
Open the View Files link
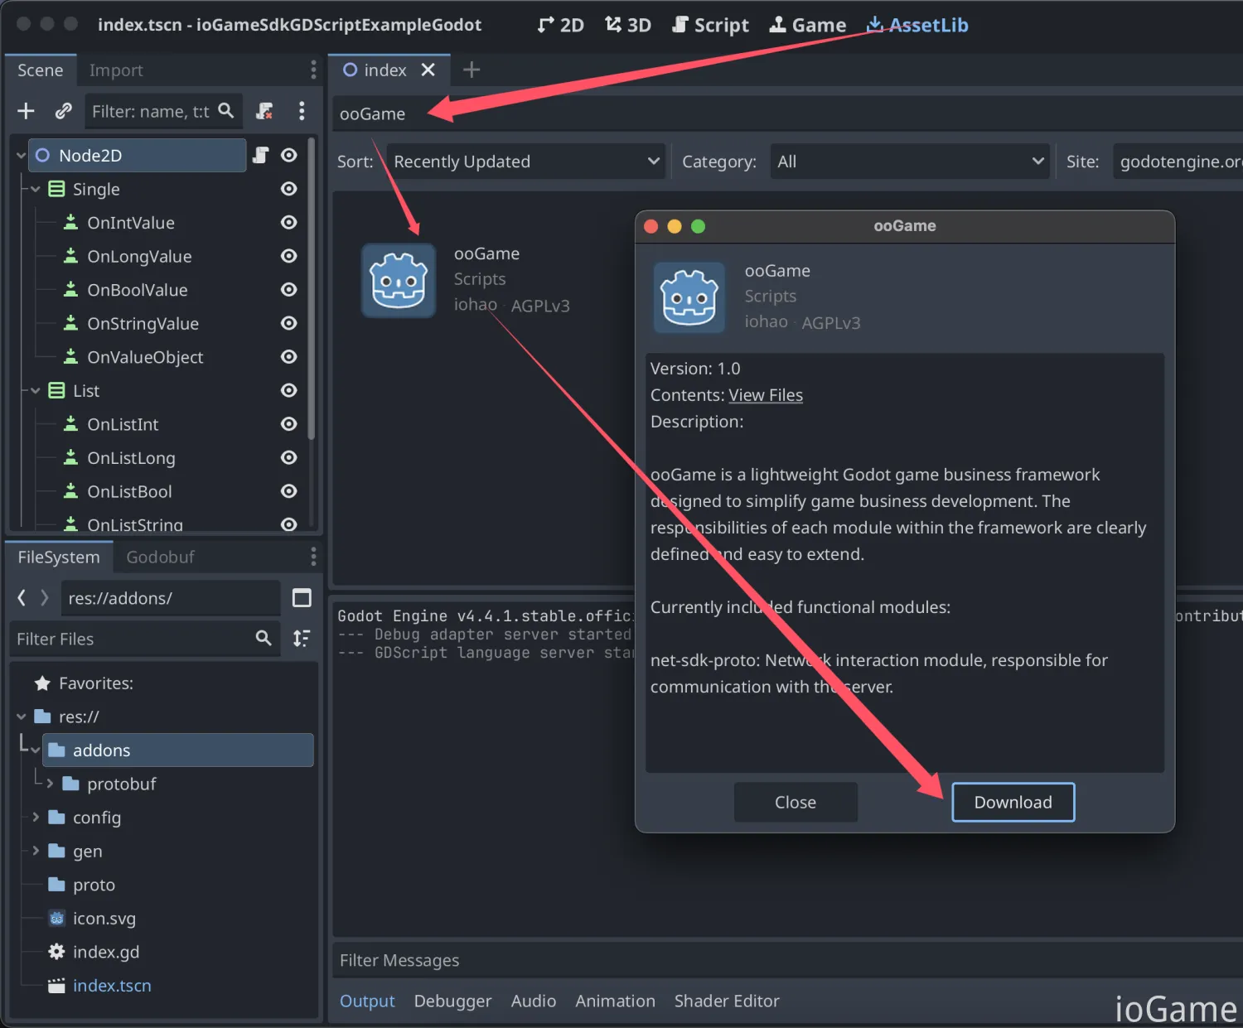[x=765, y=395]
